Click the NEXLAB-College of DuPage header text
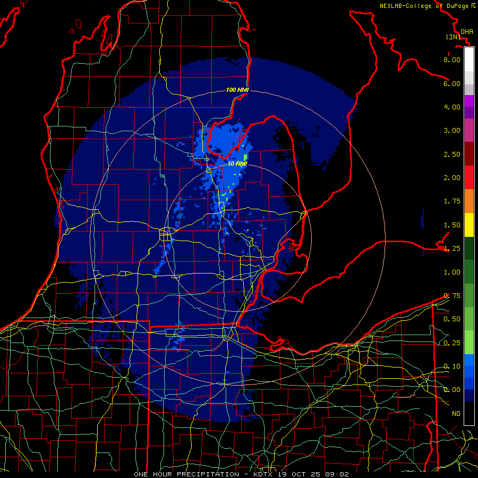The width and height of the screenshot is (478, 478). pos(427,6)
